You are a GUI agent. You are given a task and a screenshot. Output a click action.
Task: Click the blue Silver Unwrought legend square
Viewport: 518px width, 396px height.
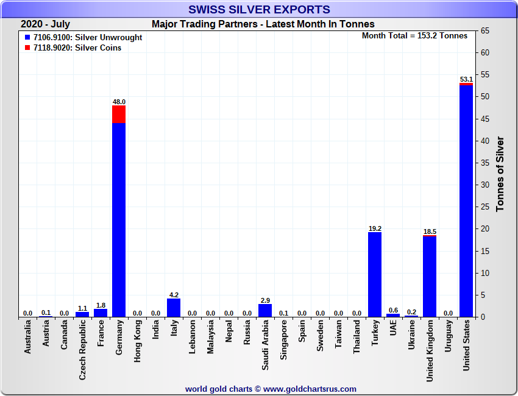[27, 38]
